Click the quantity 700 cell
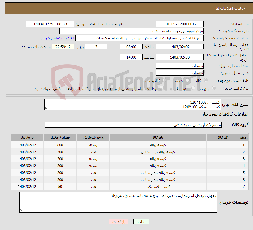253x230 pixels. (x=60, y=152)
